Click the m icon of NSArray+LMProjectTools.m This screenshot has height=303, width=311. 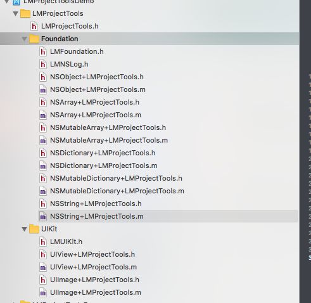[x=43, y=115]
